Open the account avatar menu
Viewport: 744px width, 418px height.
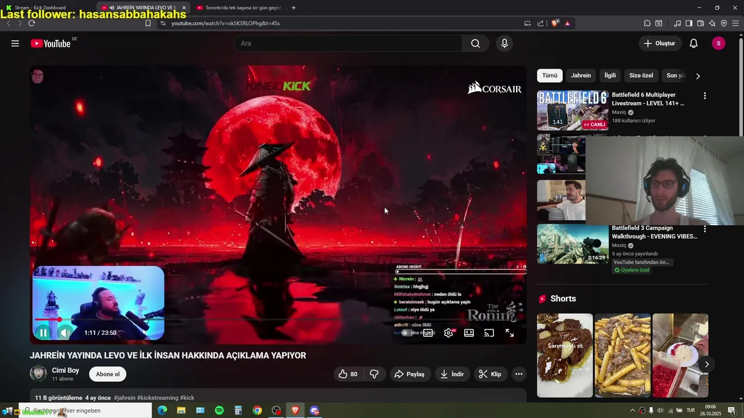(718, 44)
